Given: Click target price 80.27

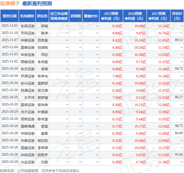Looking at the screenshot, I should (x=179, y=97).
